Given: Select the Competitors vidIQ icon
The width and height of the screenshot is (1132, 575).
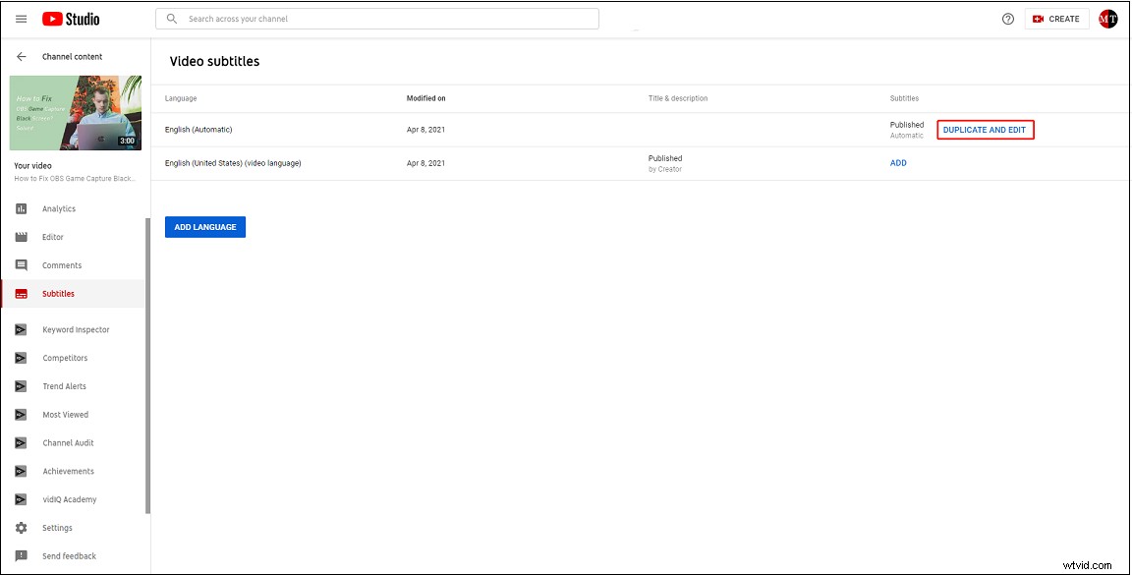Looking at the screenshot, I should pos(21,358).
